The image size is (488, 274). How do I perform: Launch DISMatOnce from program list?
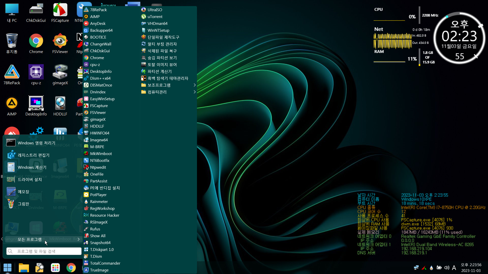pyautogui.click(x=111, y=85)
